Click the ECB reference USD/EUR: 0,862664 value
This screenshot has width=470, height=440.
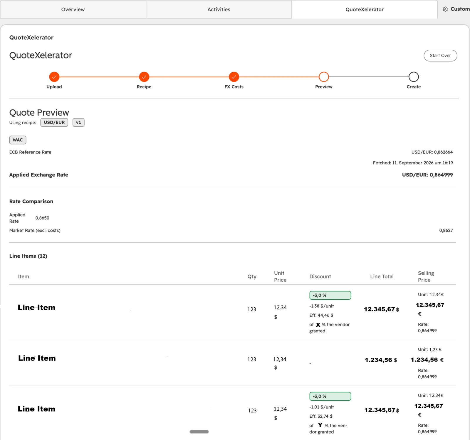pos(432,152)
